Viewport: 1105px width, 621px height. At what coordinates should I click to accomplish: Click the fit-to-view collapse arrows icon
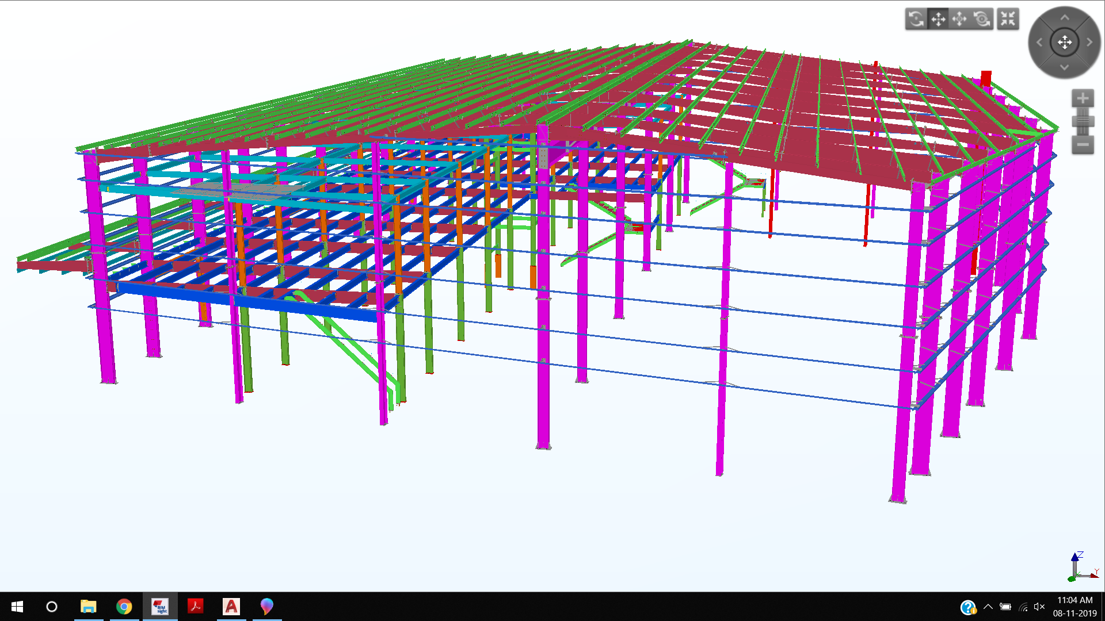(1008, 19)
